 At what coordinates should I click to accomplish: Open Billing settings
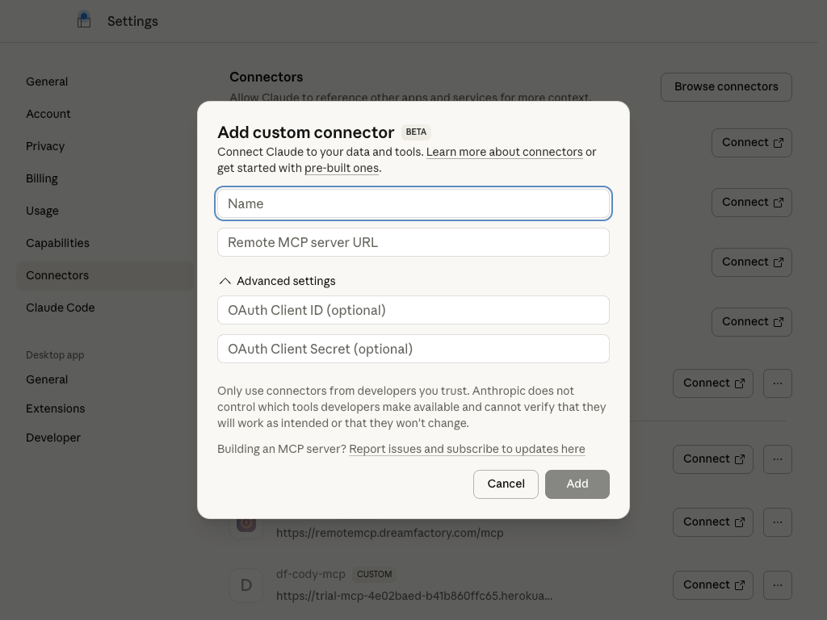(42, 178)
